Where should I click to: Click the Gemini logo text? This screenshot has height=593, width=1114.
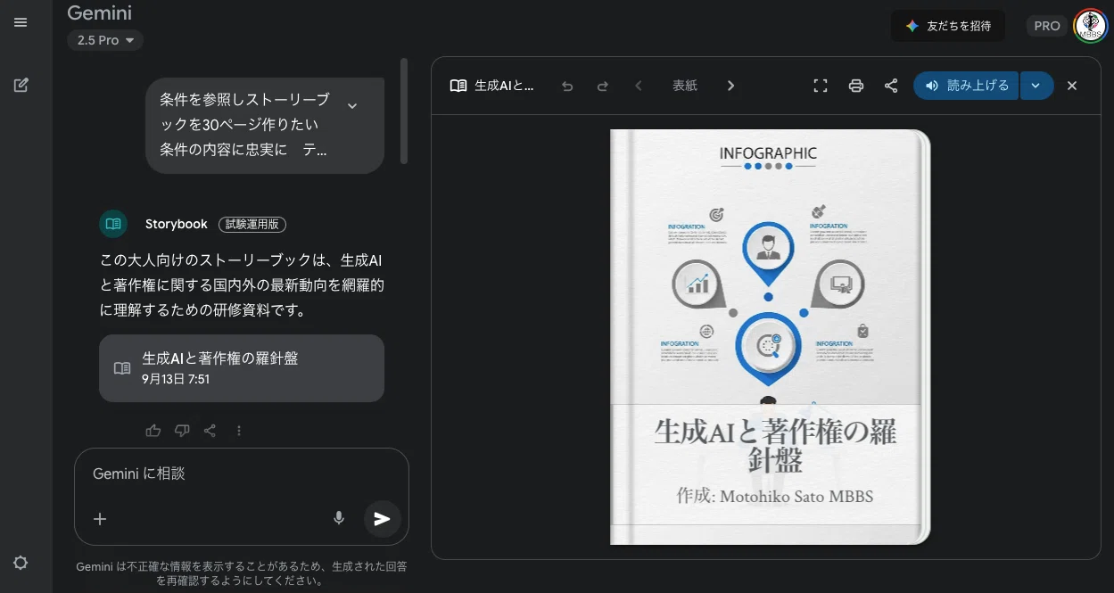pyautogui.click(x=100, y=12)
